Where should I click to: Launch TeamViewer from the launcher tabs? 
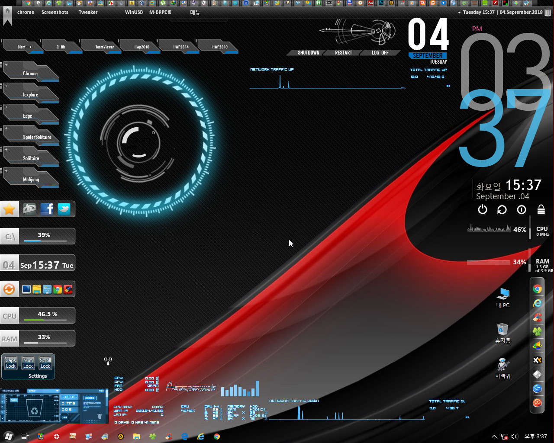pyautogui.click(x=103, y=46)
